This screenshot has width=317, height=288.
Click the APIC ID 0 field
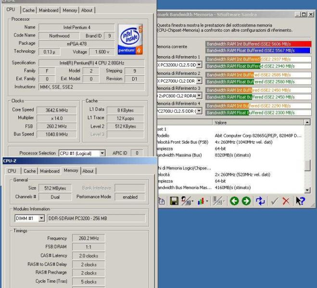137,153
